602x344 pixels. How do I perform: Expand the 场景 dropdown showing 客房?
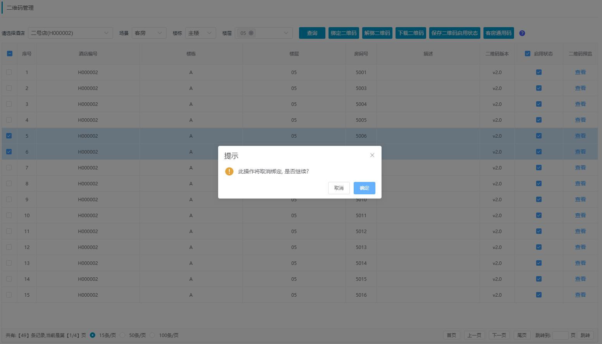tap(149, 33)
